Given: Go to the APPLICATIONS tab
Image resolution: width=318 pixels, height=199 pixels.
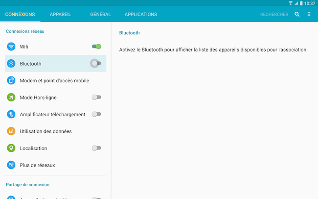Looking at the screenshot, I should click(x=141, y=14).
